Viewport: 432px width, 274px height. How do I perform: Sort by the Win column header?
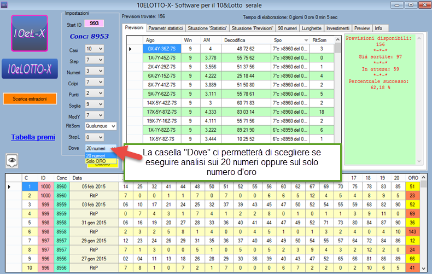[190, 40]
